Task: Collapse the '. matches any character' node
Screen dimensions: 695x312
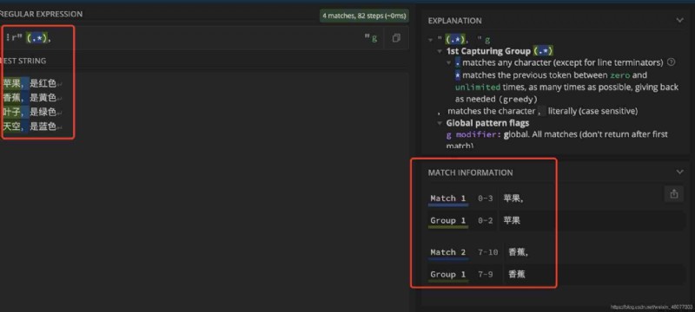Action: pyautogui.click(x=449, y=62)
